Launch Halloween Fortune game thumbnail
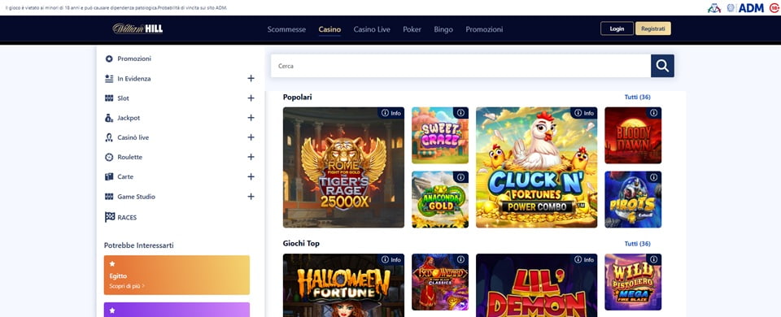The image size is (781, 317). point(343,285)
